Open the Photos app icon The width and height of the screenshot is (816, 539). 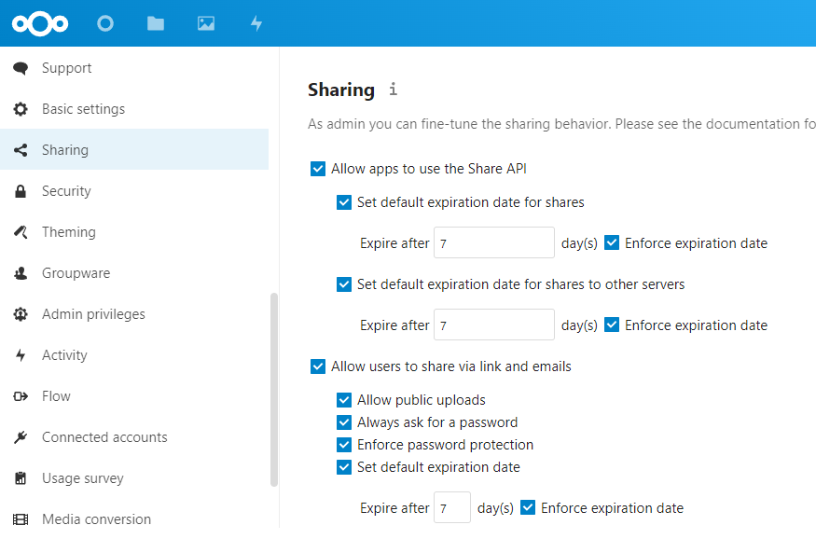tap(206, 23)
